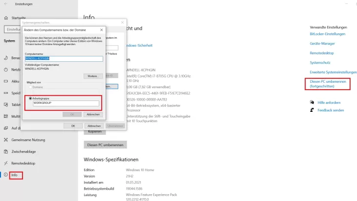Open BitLocker-Einstellungen link

(327, 34)
